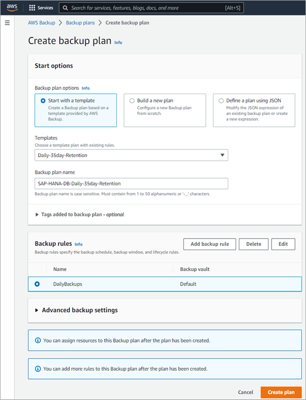
Task: Click the Create plan button
Action: [x=281, y=392]
